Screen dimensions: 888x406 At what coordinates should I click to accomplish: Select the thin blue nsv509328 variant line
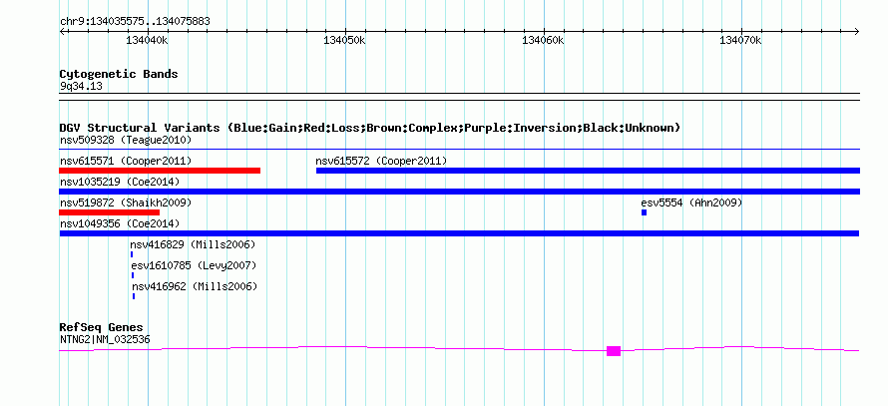[x=459, y=150]
